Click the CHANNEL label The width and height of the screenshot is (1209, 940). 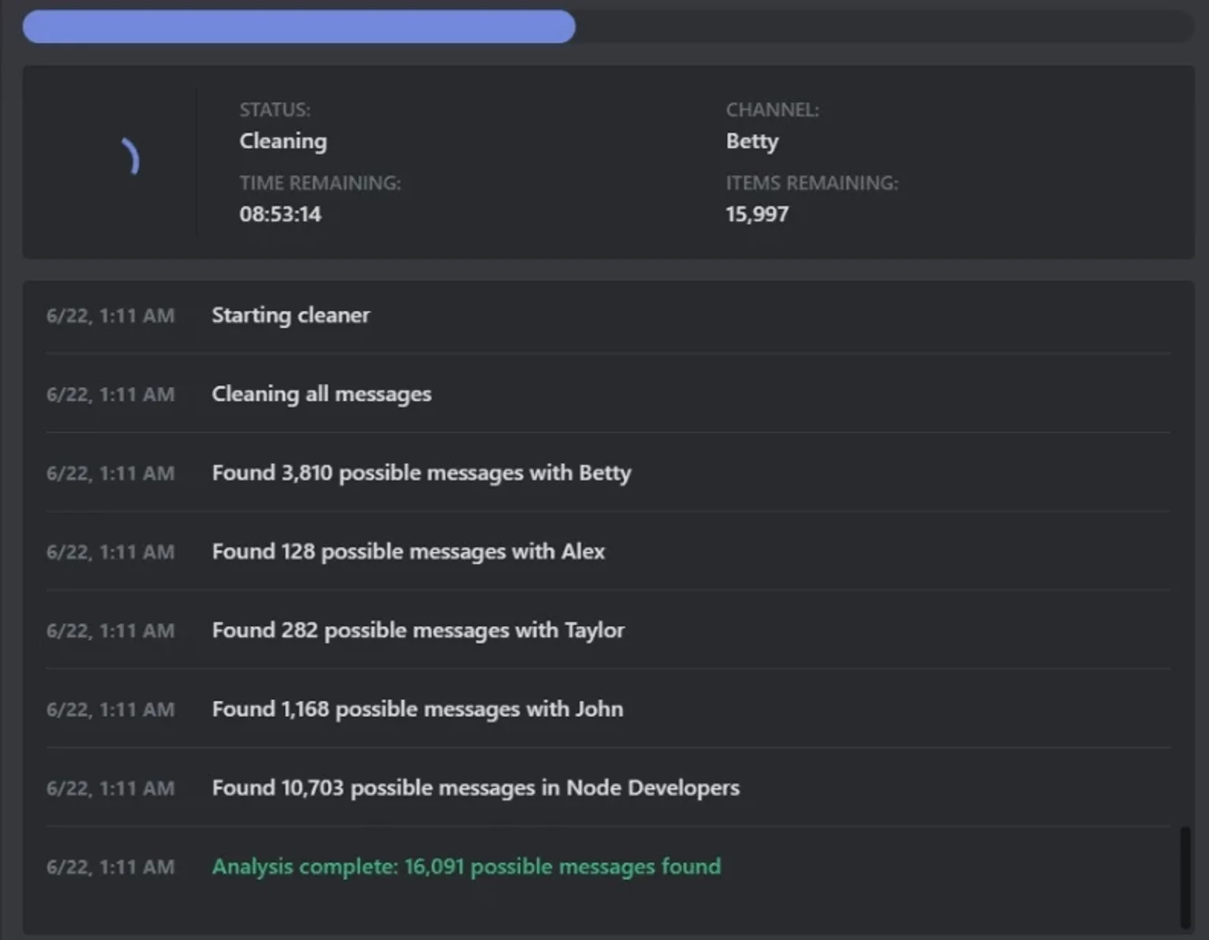(772, 109)
